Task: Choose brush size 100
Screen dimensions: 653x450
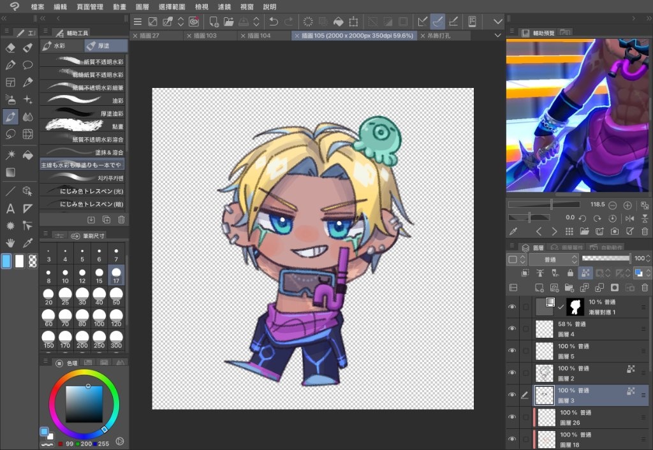Action: tap(99, 319)
